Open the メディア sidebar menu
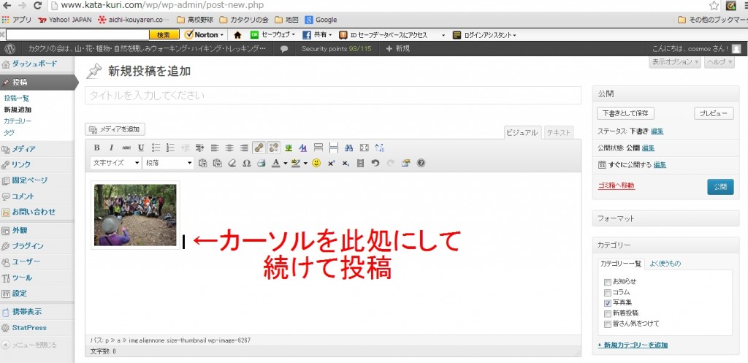Screen dimensions: 748x363 tap(24, 149)
